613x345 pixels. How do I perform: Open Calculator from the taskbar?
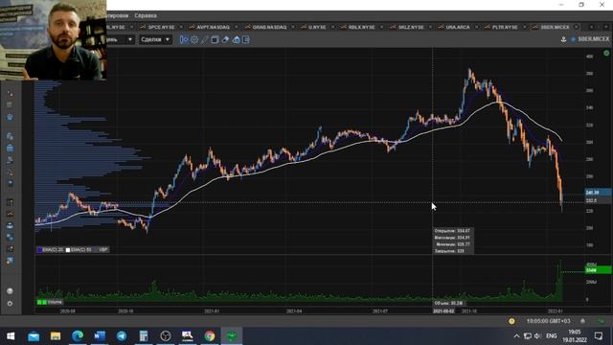(x=144, y=336)
